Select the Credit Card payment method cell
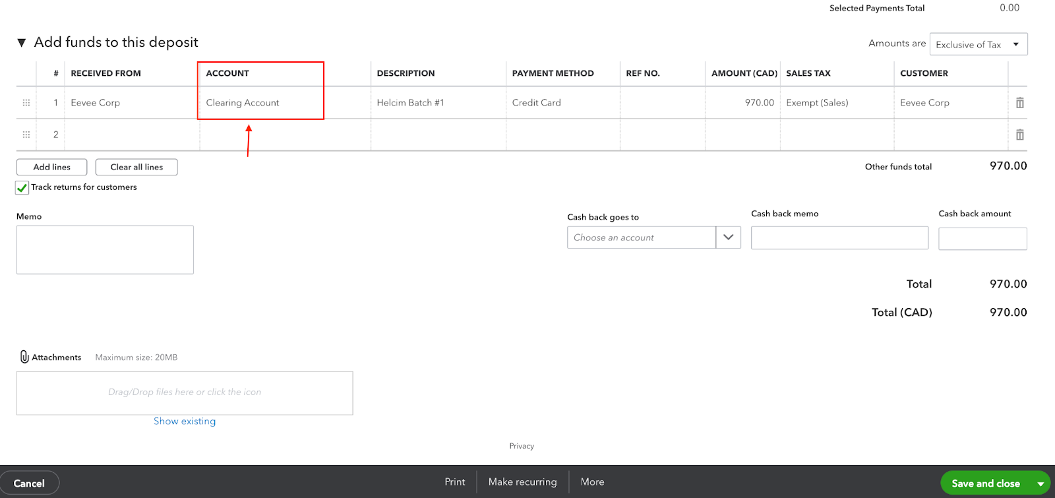 (562, 103)
